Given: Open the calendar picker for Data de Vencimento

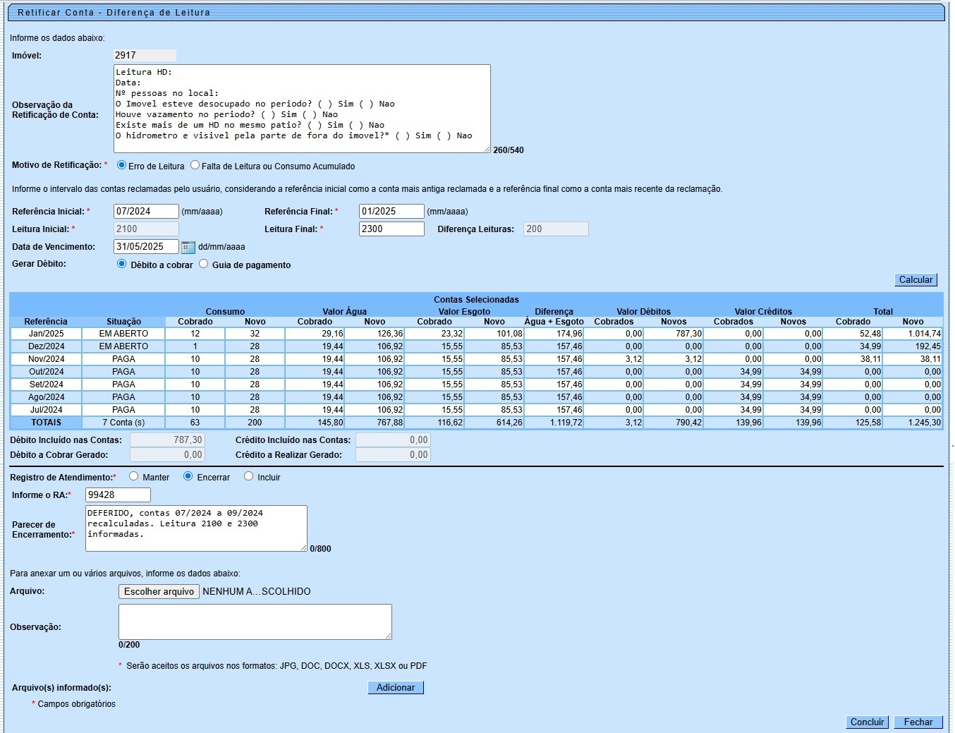Looking at the screenshot, I should coord(188,247).
